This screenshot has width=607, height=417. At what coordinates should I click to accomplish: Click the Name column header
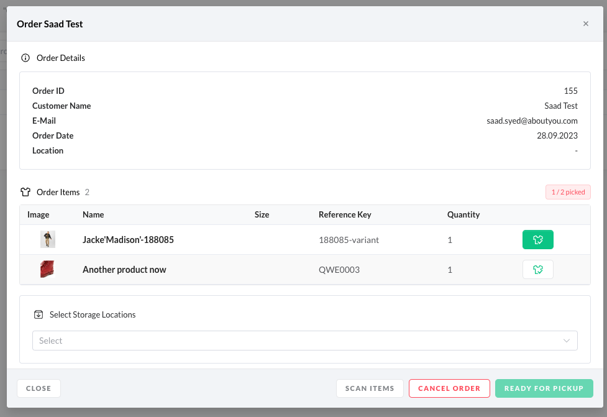point(93,214)
